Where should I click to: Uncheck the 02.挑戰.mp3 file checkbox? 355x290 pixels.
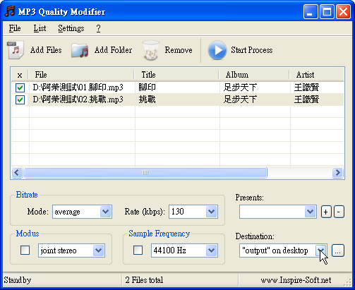[20, 99]
